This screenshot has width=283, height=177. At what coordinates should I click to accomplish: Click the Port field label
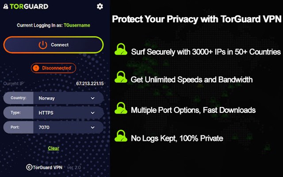tap(15, 127)
